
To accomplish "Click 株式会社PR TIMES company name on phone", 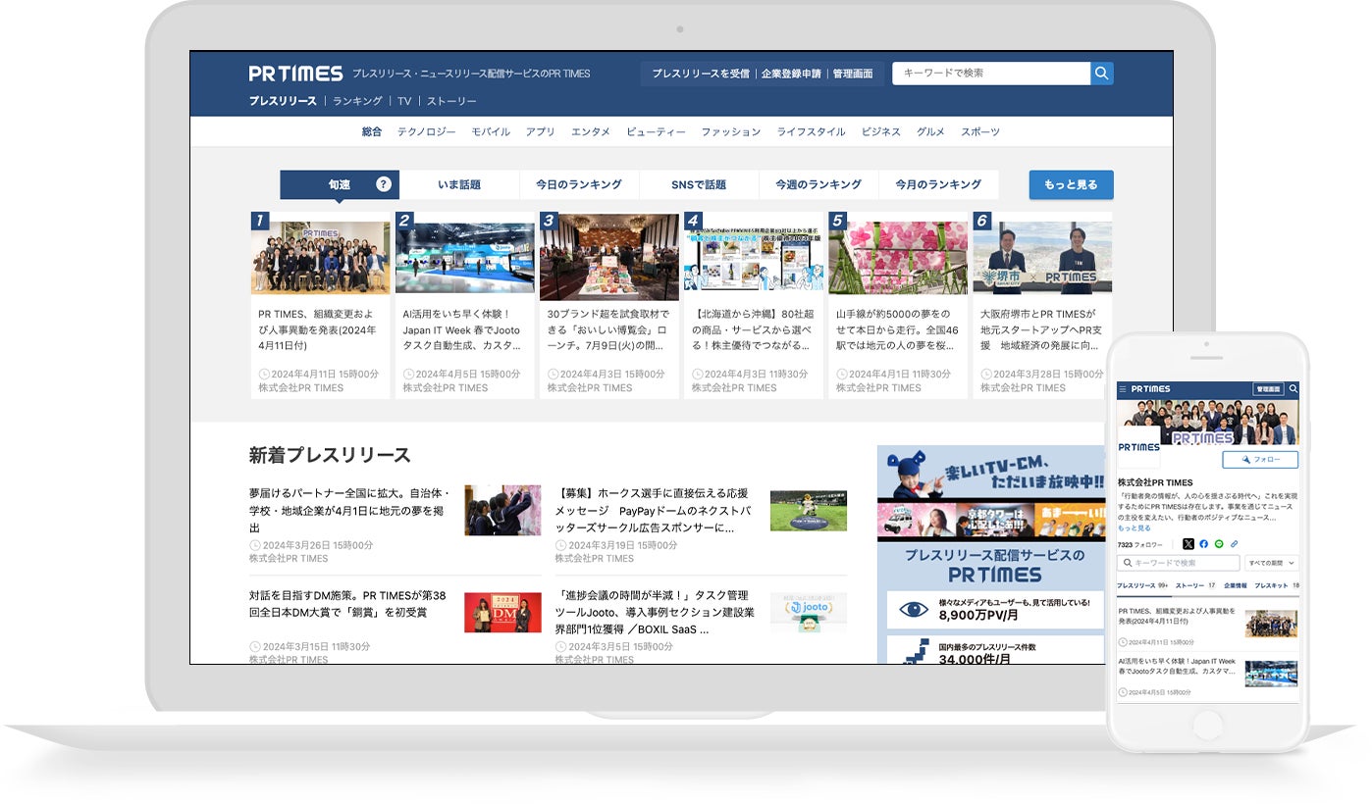I will tap(1155, 482).
